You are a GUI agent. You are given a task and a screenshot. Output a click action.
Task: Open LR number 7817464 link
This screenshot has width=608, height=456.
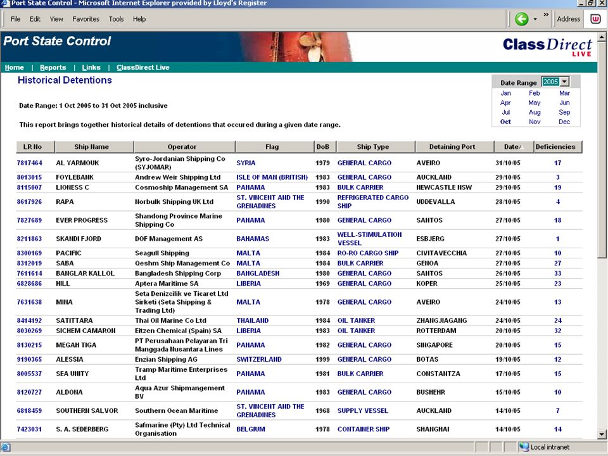(30, 163)
